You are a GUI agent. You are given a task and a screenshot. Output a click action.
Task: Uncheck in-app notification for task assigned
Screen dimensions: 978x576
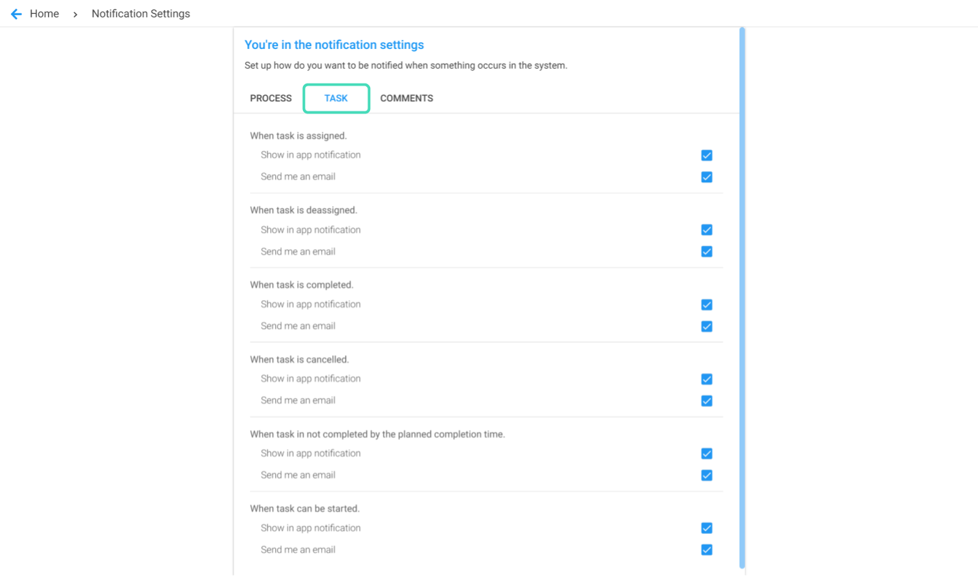707,156
